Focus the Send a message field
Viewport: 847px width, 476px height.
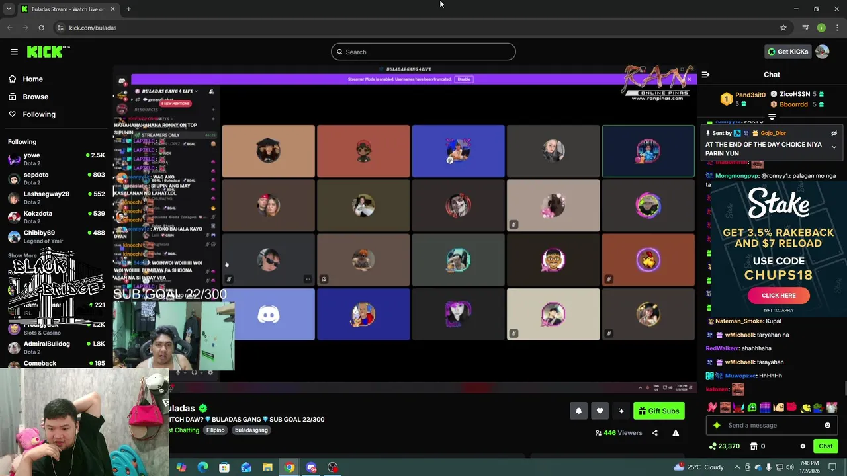click(771, 425)
